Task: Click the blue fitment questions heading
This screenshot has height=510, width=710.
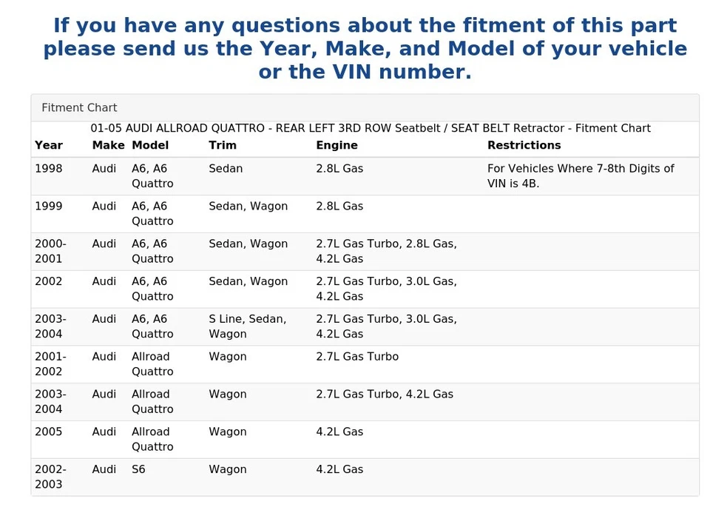Action: pyautogui.click(x=365, y=49)
